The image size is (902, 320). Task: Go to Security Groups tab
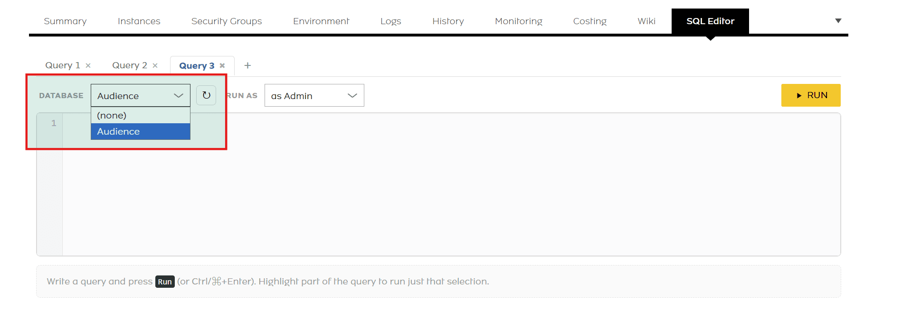tap(227, 21)
